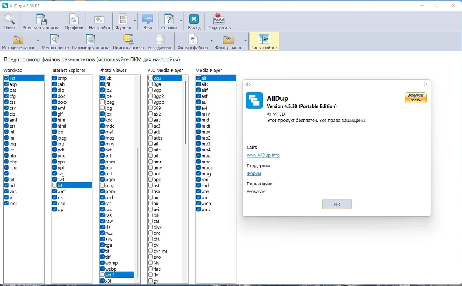This screenshot has height=286, width=462.
Task: Maximize the AllDup window
Action: pyautogui.click(x=437, y=5)
